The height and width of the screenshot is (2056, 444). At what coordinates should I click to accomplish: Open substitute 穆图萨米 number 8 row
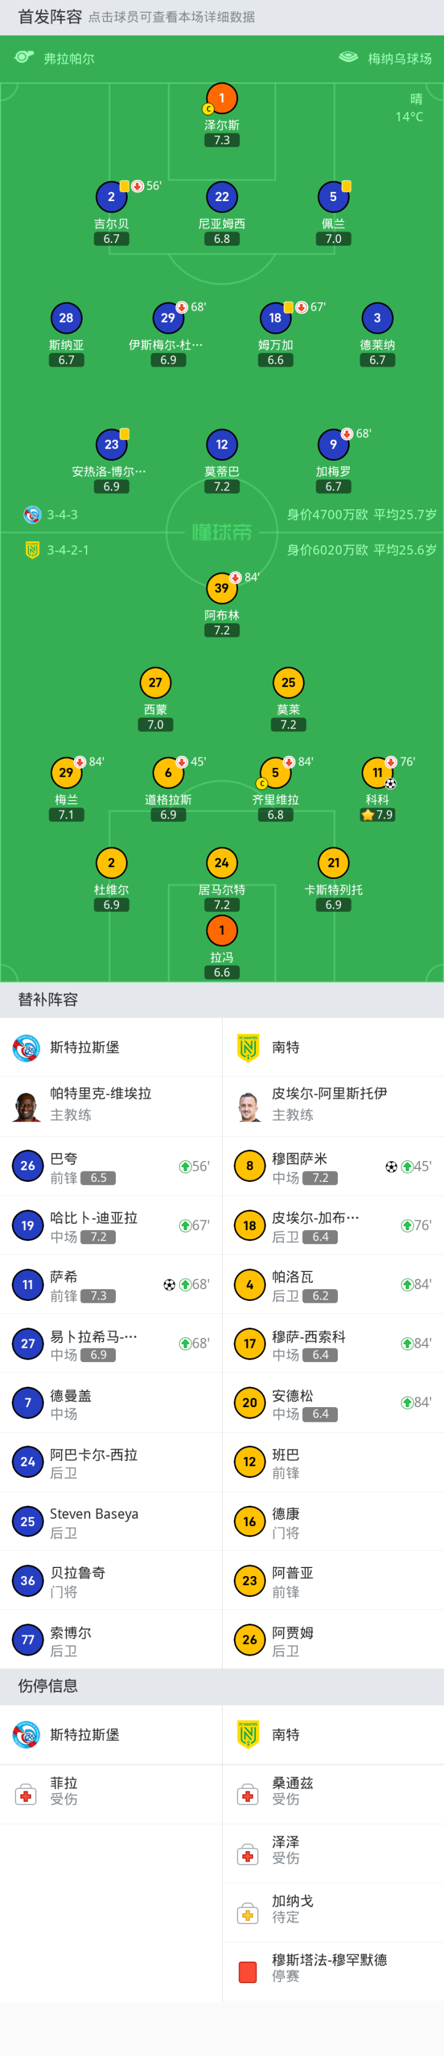click(x=332, y=1166)
